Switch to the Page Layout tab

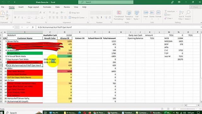pos(33,7)
